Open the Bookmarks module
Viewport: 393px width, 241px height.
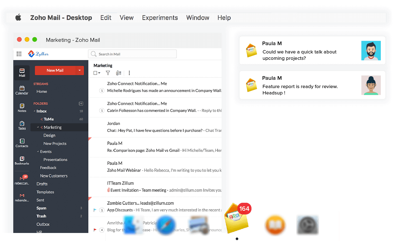pos(22,161)
